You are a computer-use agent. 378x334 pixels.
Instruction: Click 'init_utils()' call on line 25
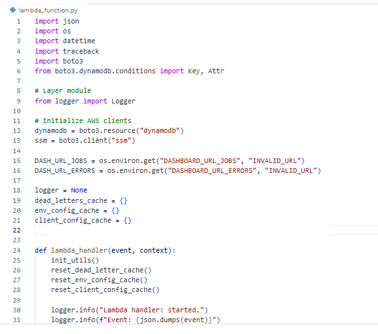(x=75, y=261)
